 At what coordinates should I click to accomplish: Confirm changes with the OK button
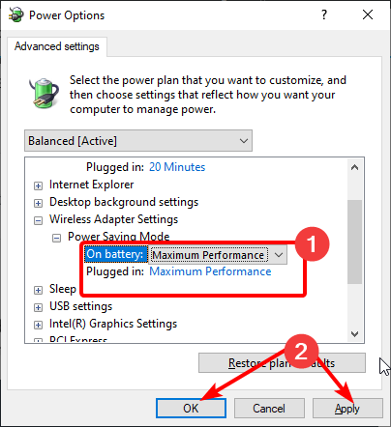(x=191, y=409)
